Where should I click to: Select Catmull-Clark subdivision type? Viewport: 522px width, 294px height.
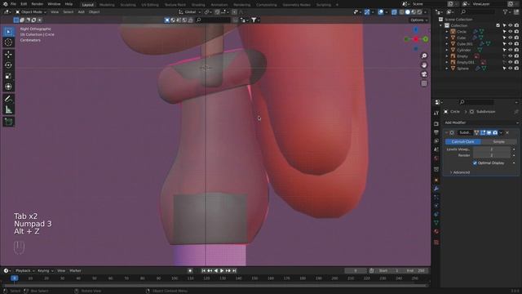(x=463, y=141)
